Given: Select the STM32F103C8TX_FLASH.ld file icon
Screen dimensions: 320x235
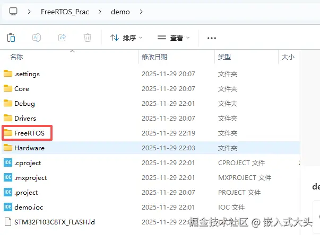Looking at the screenshot, I should pyautogui.click(x=8, y=222).
